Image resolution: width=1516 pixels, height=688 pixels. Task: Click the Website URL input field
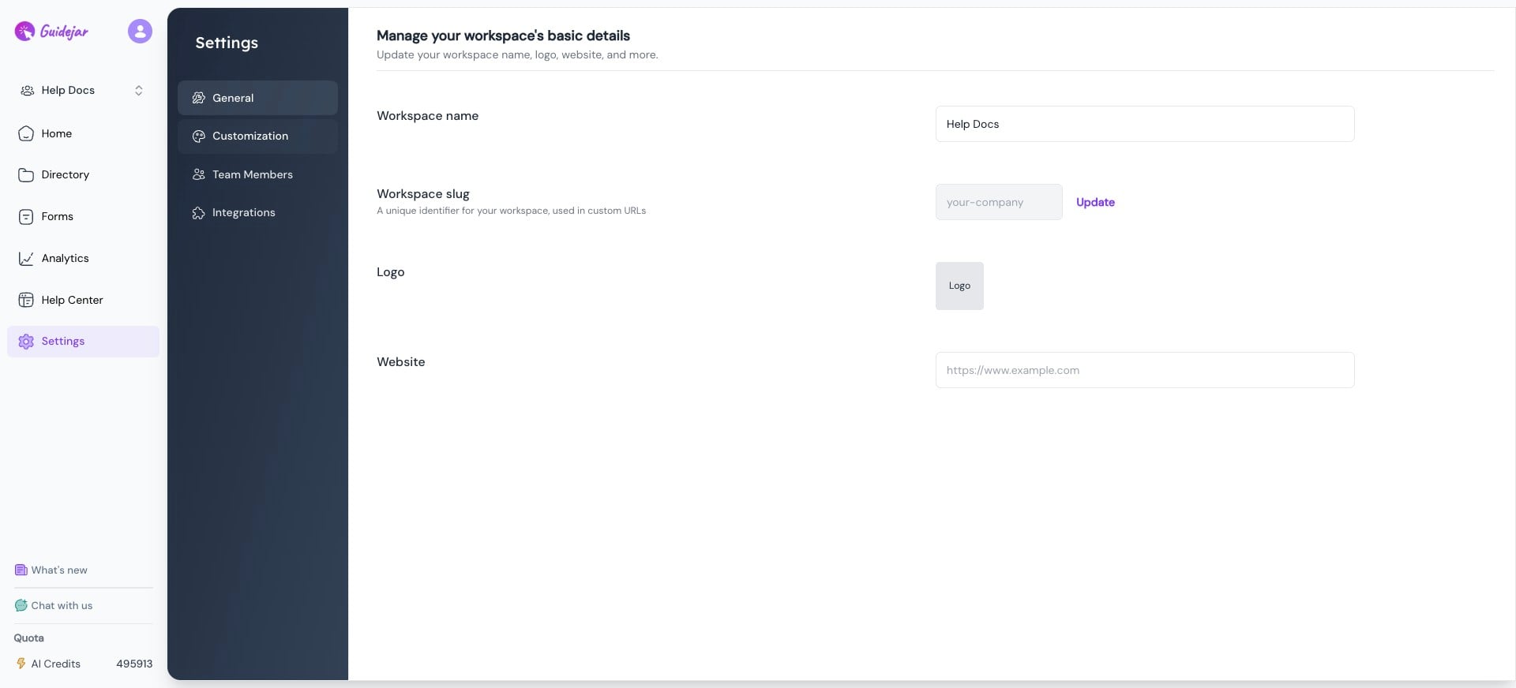(x=1144, y=370)
